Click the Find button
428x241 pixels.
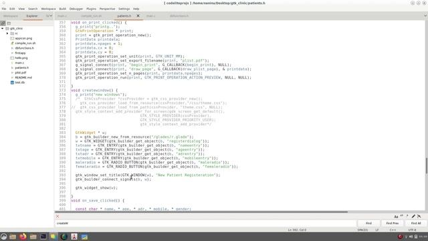coord(368,223)
